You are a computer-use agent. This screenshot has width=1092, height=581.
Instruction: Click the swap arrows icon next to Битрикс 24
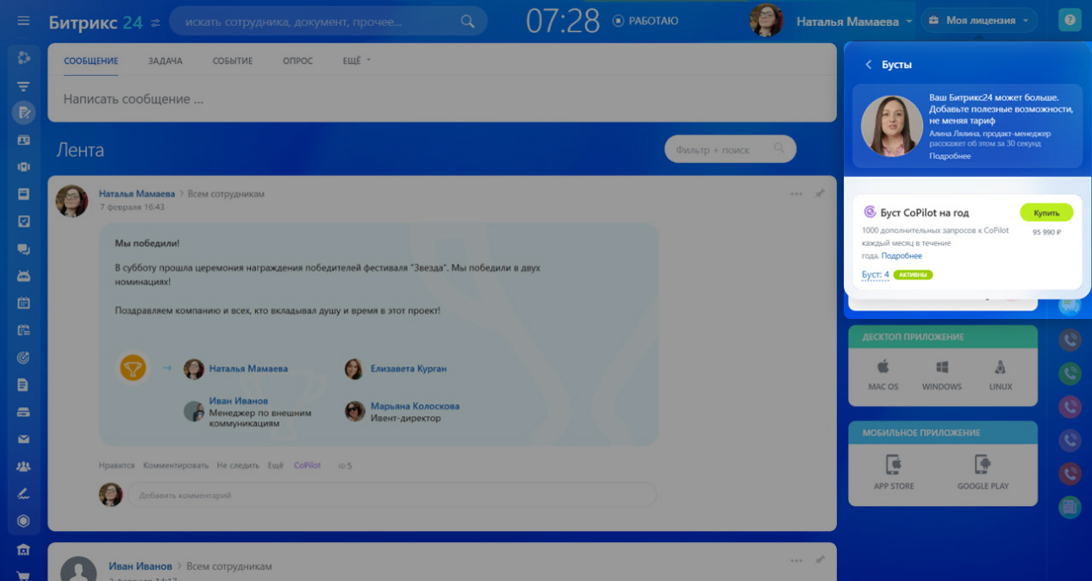(155, 22)
